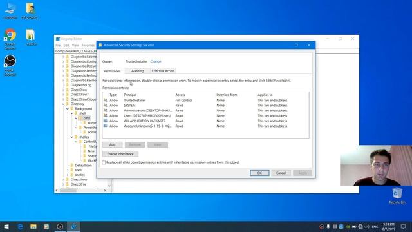Open the Windows Start menu
This screenshot has height=232, width=412.
[6, 226]
